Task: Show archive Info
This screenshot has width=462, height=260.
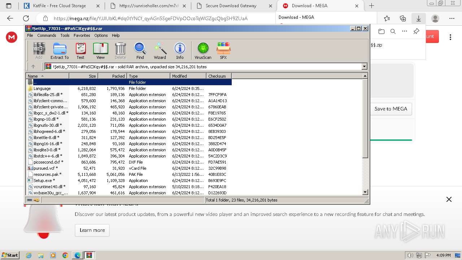Action: point(180,51)
